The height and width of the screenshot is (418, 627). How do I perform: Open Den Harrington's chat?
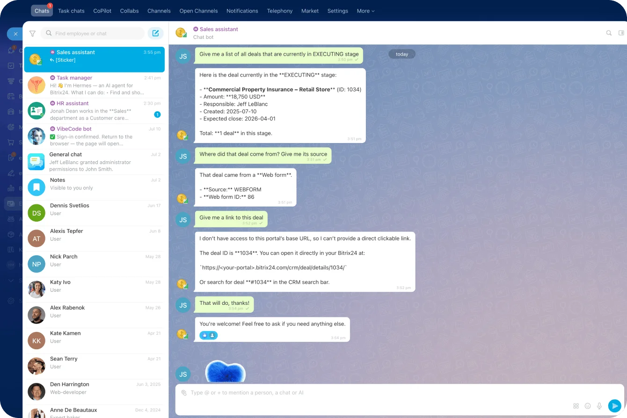click(94, 392)
